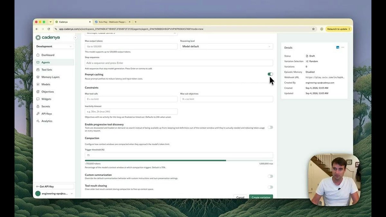The width and height of the screenshot is (386, 217).
Task: Click the browser address bar URL
Action: 131,29
